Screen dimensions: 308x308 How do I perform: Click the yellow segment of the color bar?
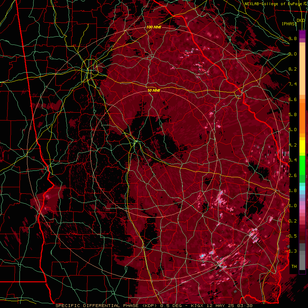[302, 146]
